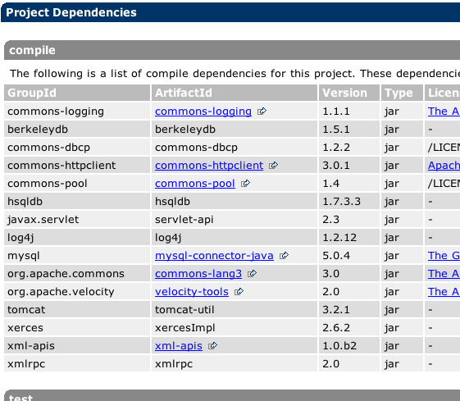
Task: Click the tomcat-util artifact cell
Action: coord(235,310)
